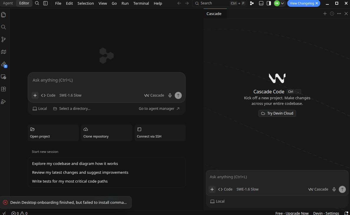Click microphone in center prompt box
350x215 pixels.
tap(170, 95)
